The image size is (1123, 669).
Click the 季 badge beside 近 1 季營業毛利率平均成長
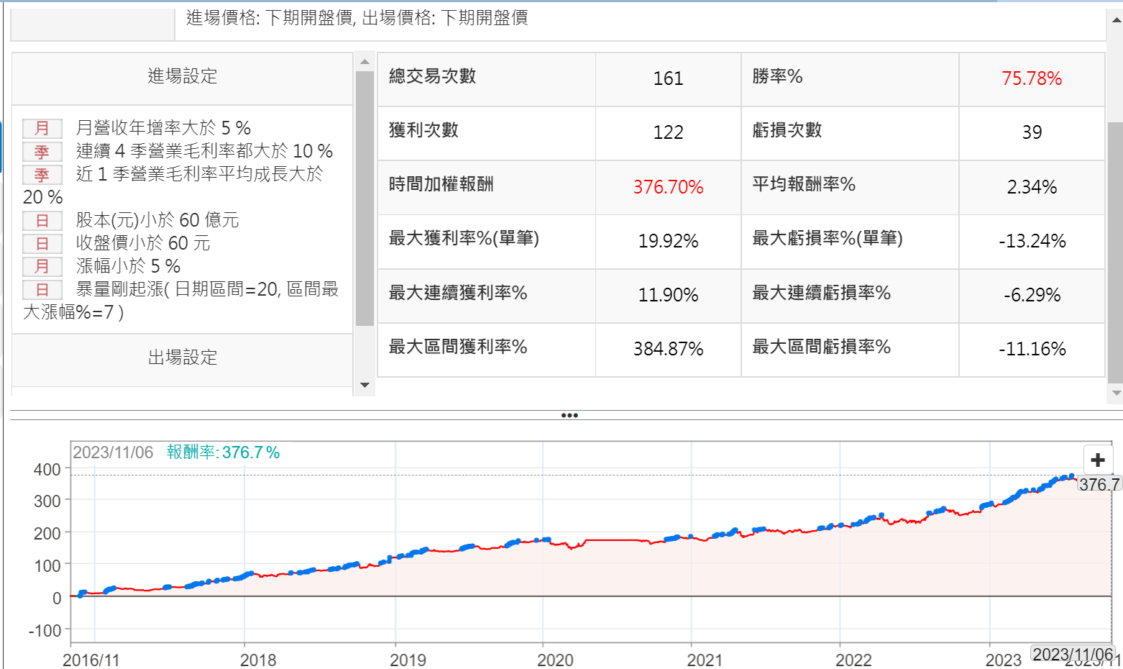click(x=42, y=174)
